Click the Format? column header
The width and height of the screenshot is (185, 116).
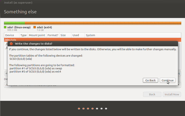pyautogui.click(x=53, y=35)
